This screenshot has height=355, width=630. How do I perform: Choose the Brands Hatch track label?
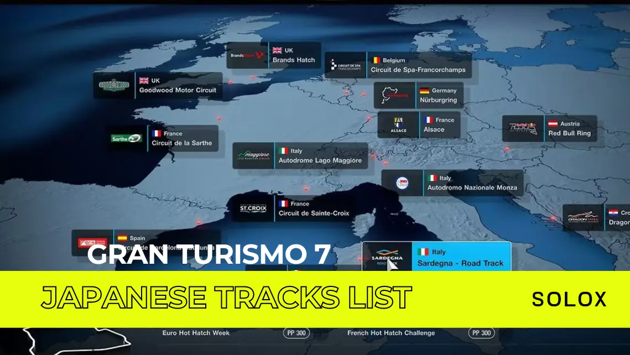point(294,60)
